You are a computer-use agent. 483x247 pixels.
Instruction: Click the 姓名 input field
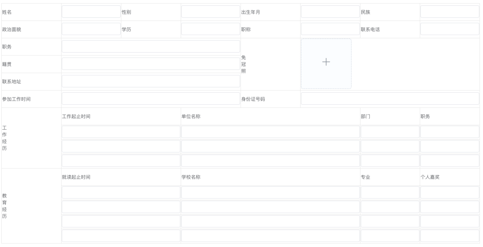pyautogui.click(x=91, y=12)
